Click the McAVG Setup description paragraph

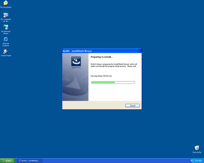point(114,65)
